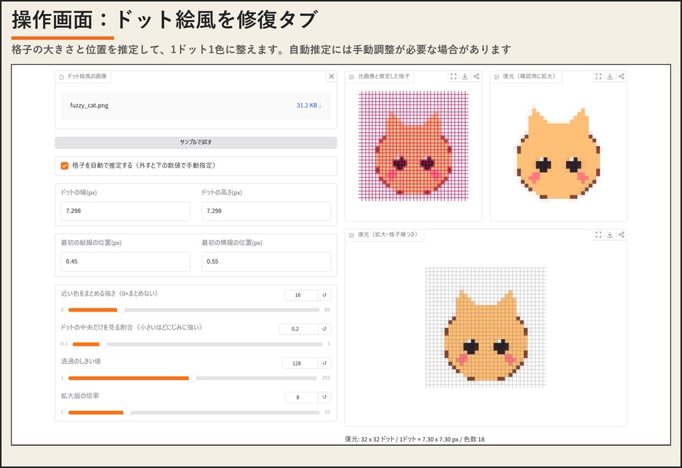The image size is (682, 468).
Task: Edit the 近い色をまとめる強さ number box showing 16
Action: point(302,295)
